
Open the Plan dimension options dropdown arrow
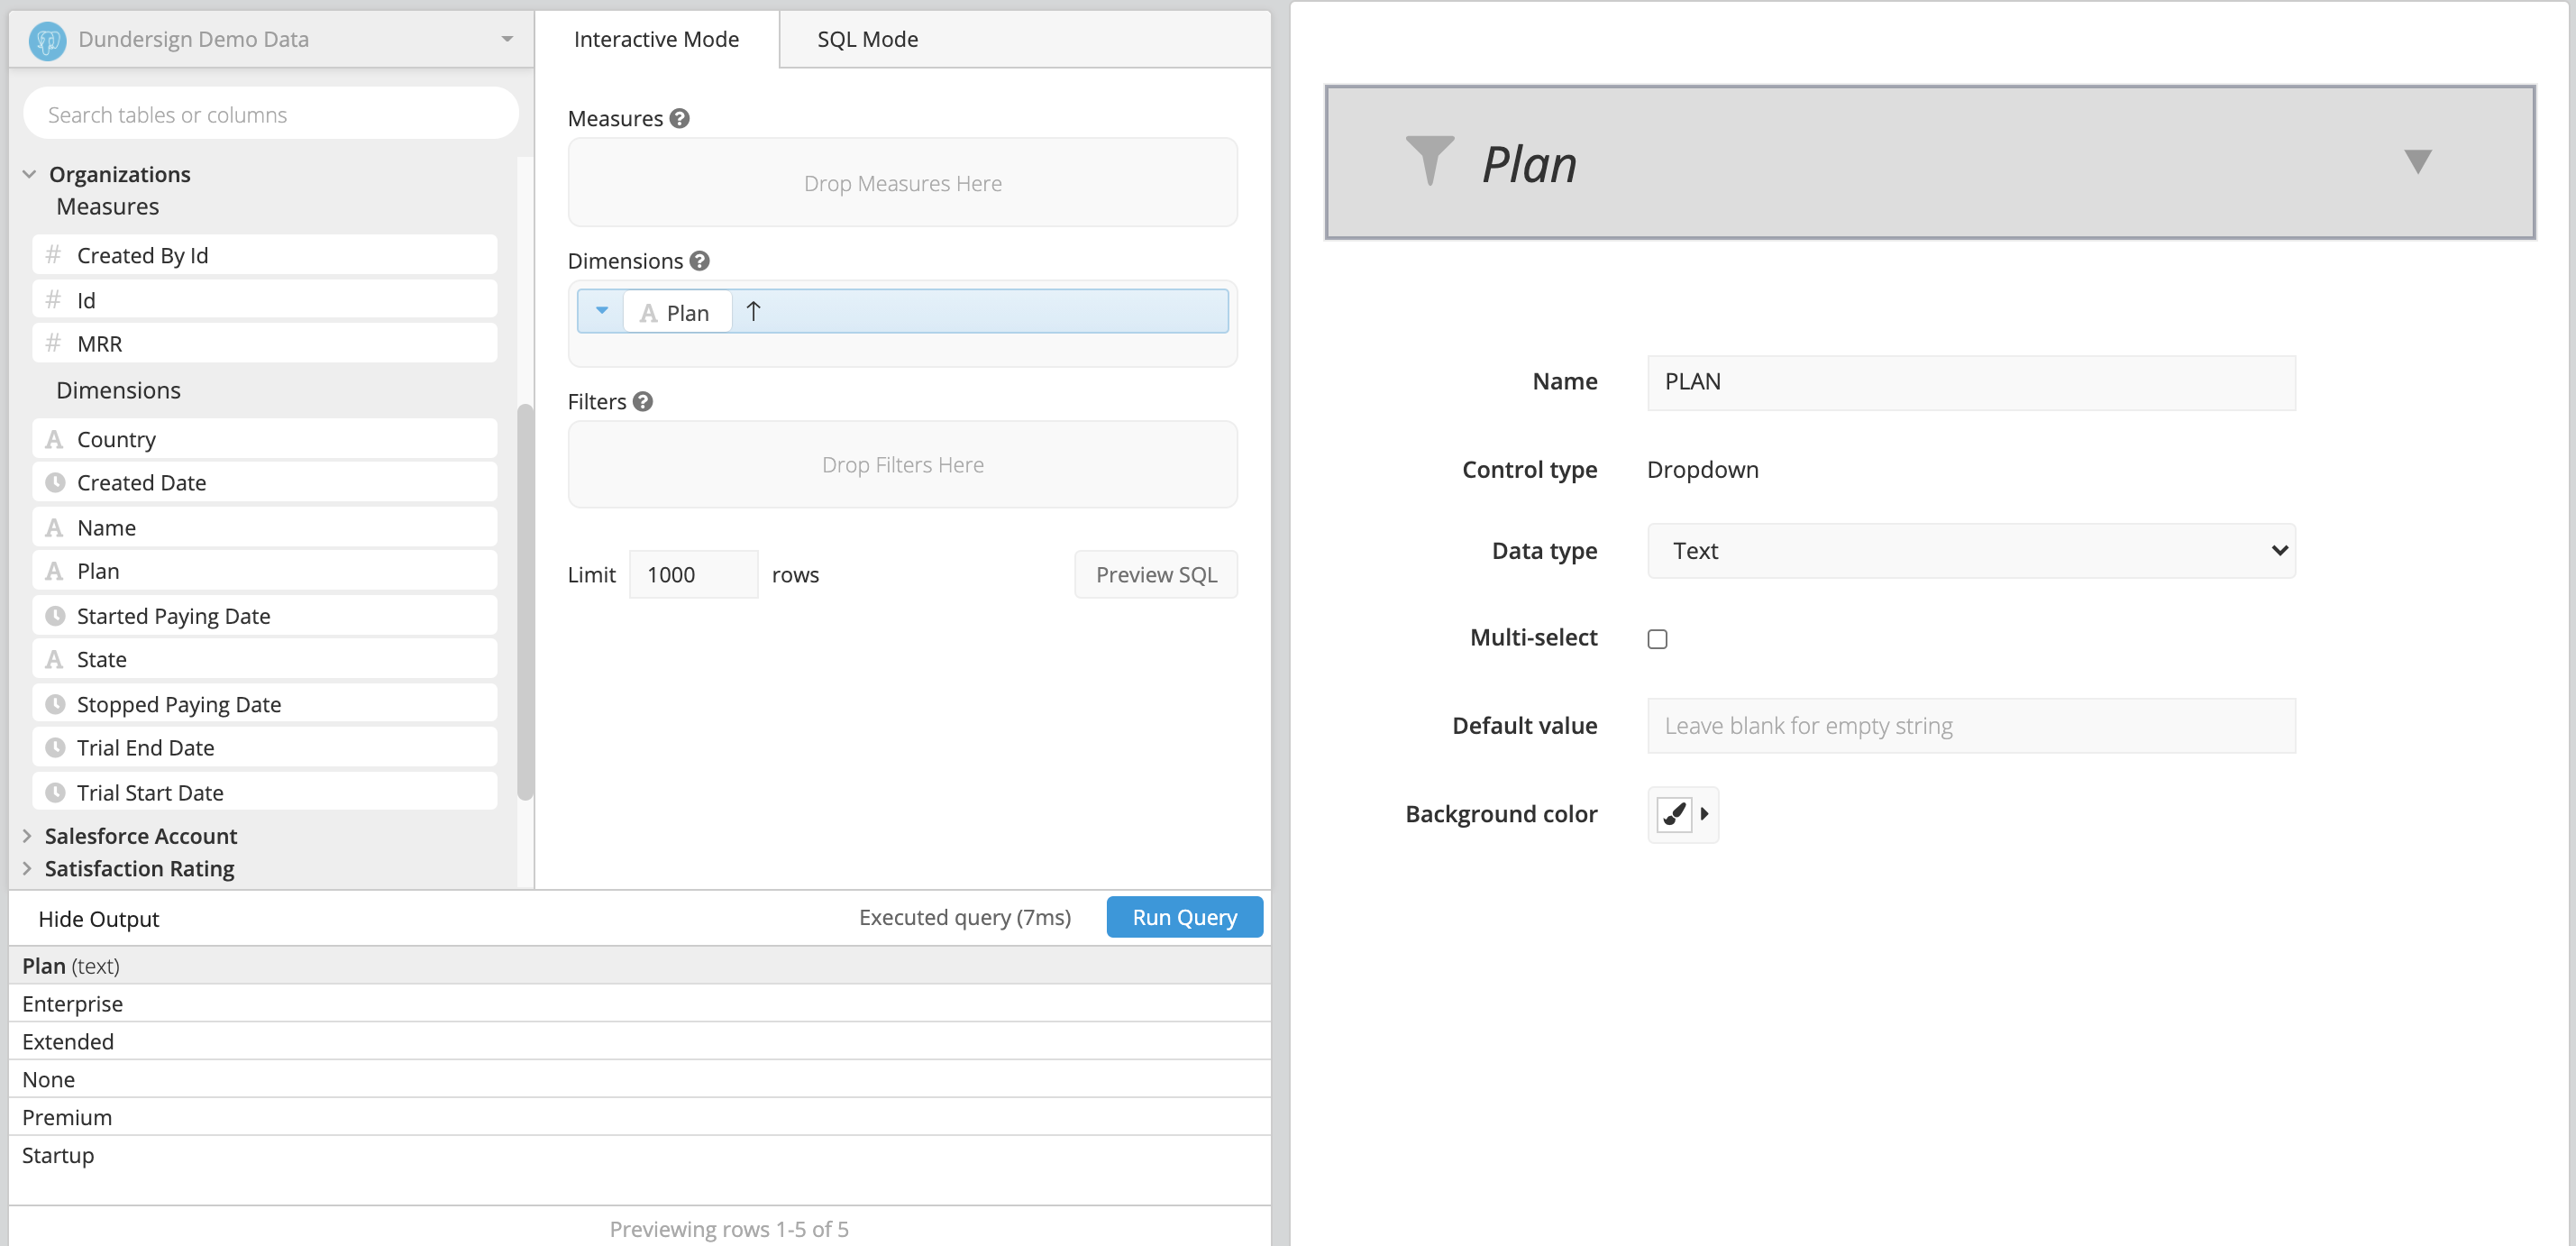(x=602, y=311)
